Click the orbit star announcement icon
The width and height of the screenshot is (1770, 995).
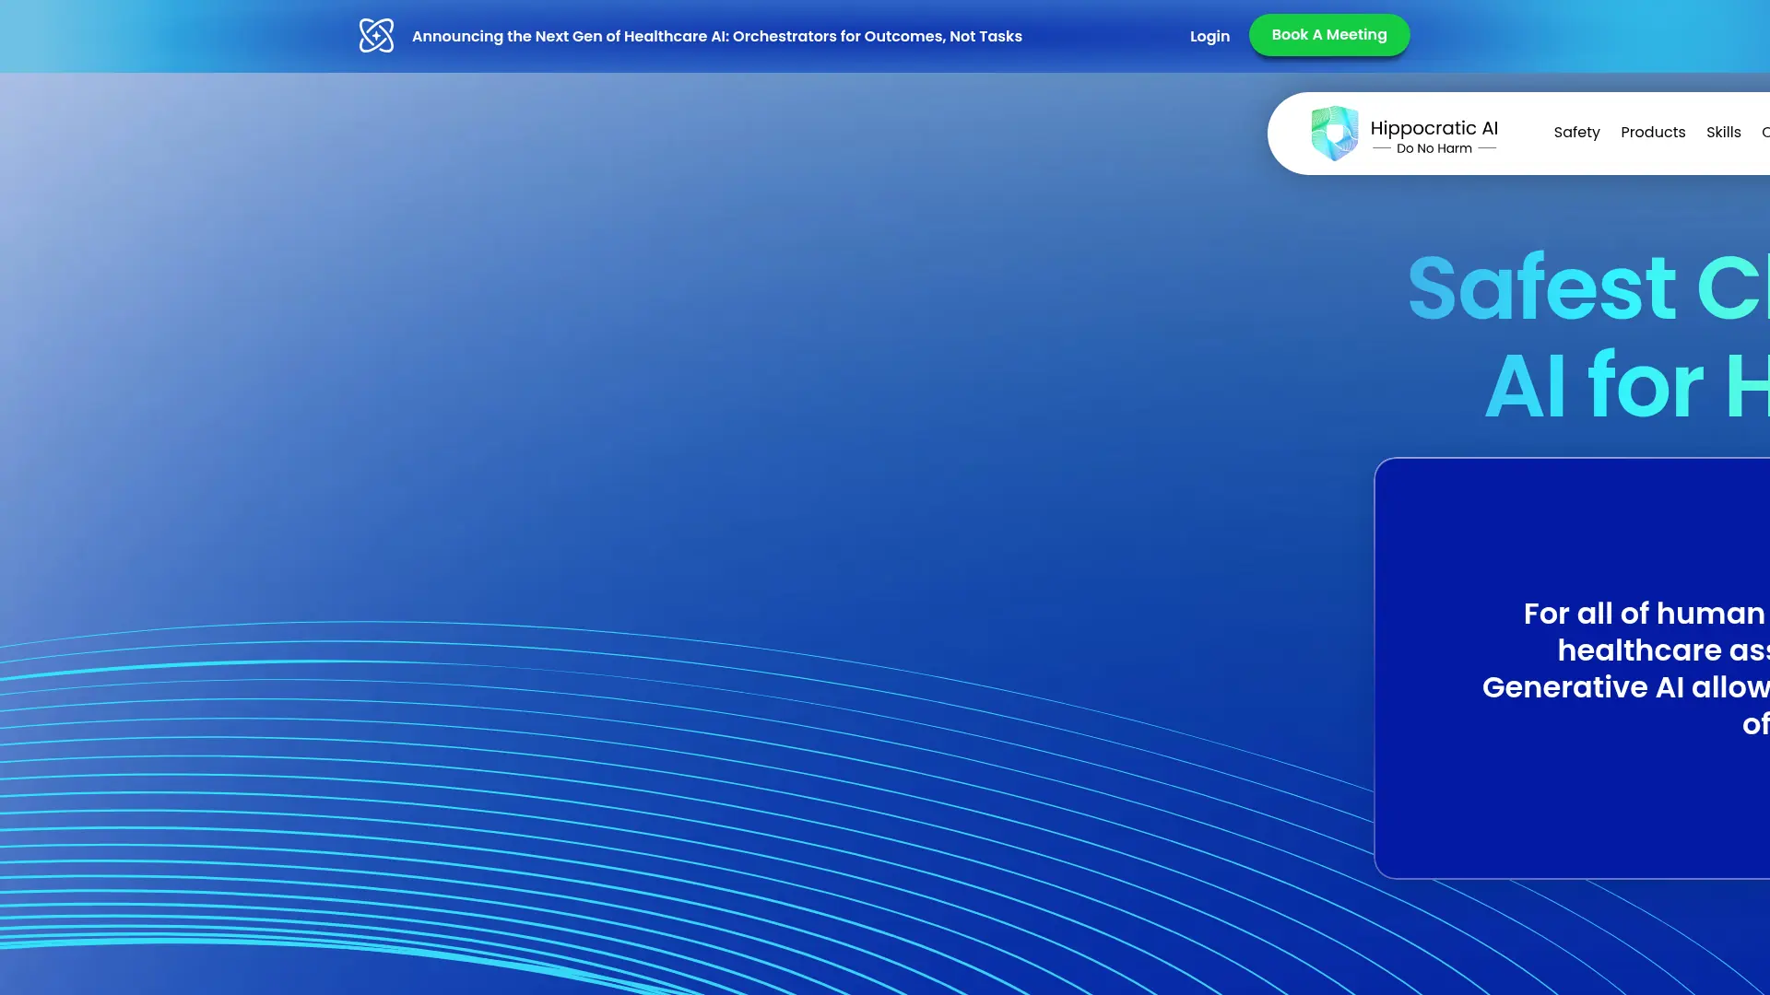pos(376,36)
